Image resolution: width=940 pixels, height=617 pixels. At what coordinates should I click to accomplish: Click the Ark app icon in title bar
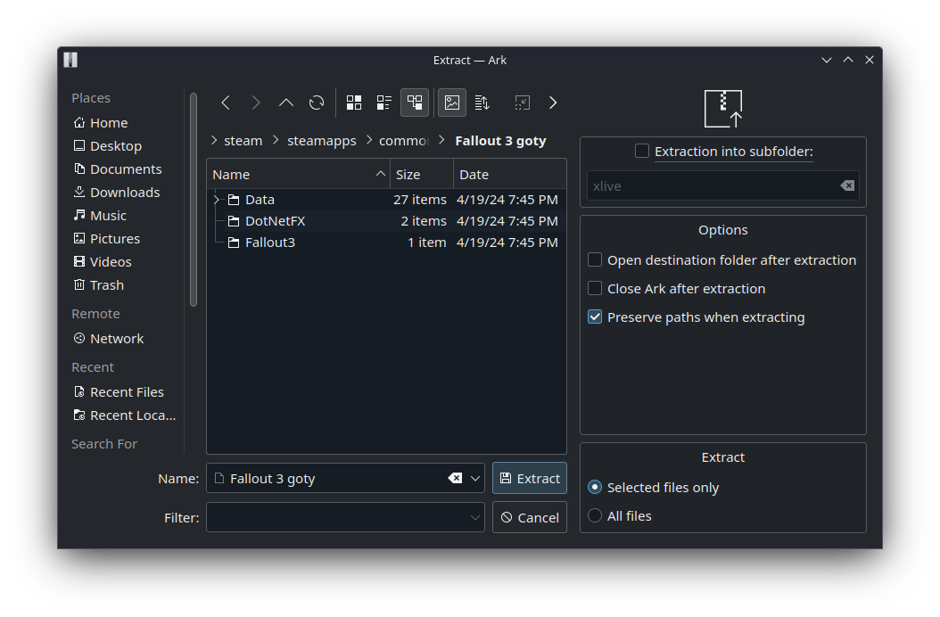click(x=70, y=60)
